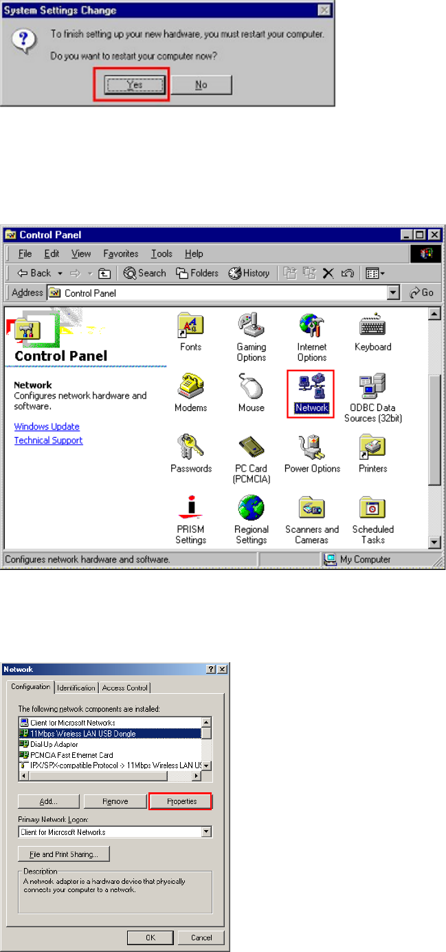446x952 pixels.
Task: Open the Primary Network Logon dropdown
Action: 205,832
